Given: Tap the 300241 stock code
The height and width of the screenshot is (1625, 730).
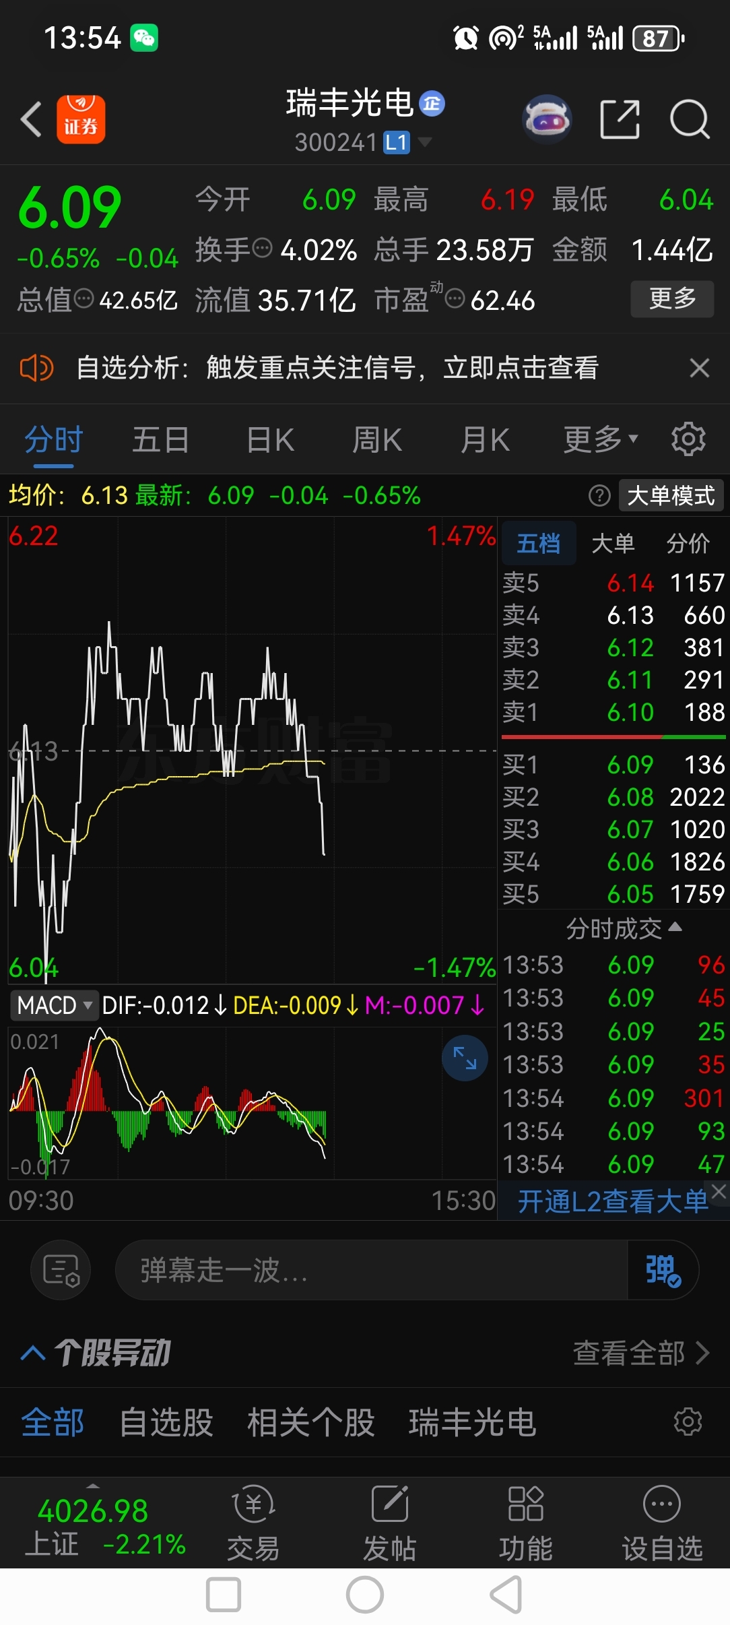Looking at the screenshot, I should coord(336,143).
